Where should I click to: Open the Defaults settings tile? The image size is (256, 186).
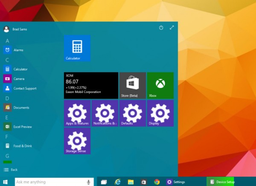point(132,113)
